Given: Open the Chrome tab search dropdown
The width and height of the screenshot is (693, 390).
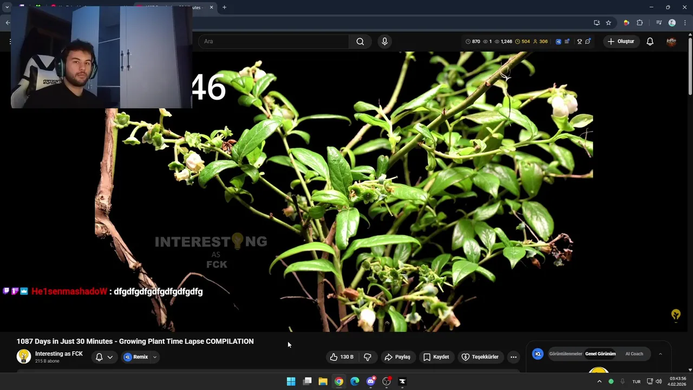Looking at the screenshot, I should click(x=7, y=8).
